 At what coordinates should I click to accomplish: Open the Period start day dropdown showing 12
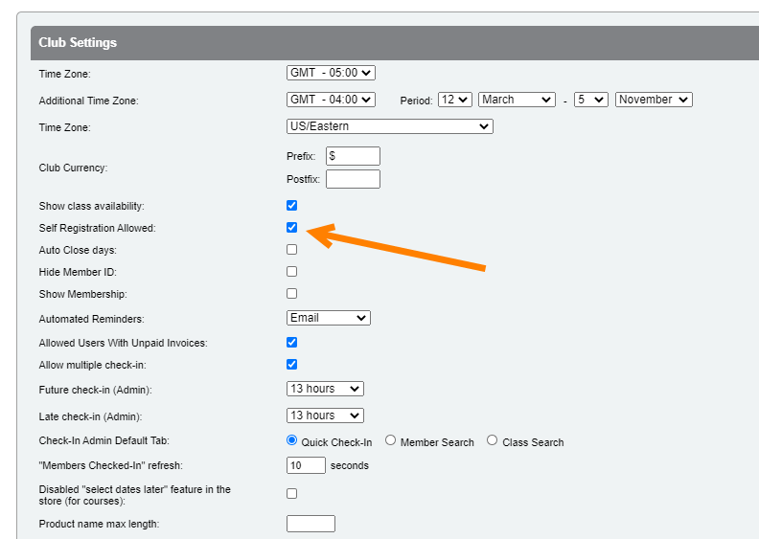[454, 100]
